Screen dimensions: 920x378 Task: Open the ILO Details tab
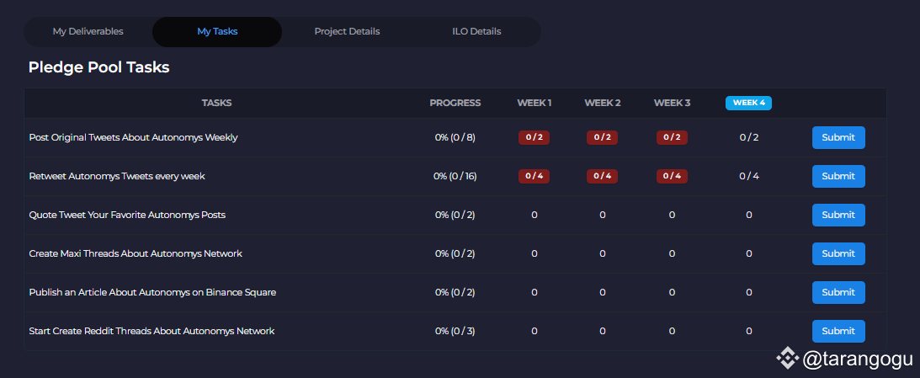[x=476, y=32]
